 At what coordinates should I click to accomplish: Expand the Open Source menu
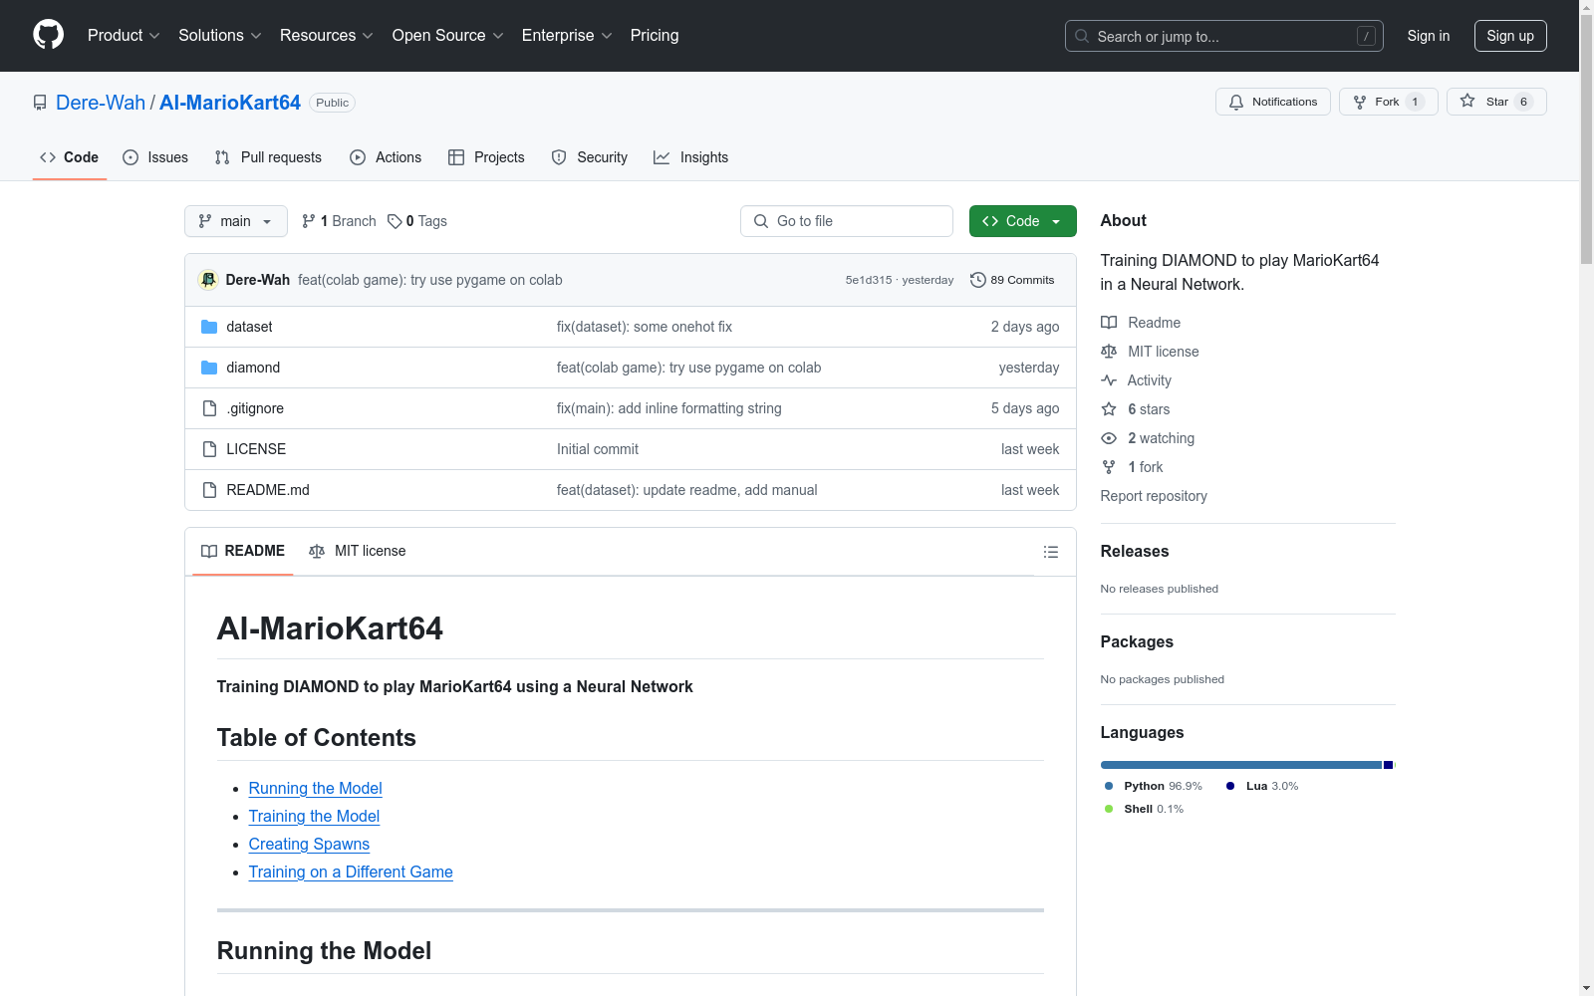point(447,35)
